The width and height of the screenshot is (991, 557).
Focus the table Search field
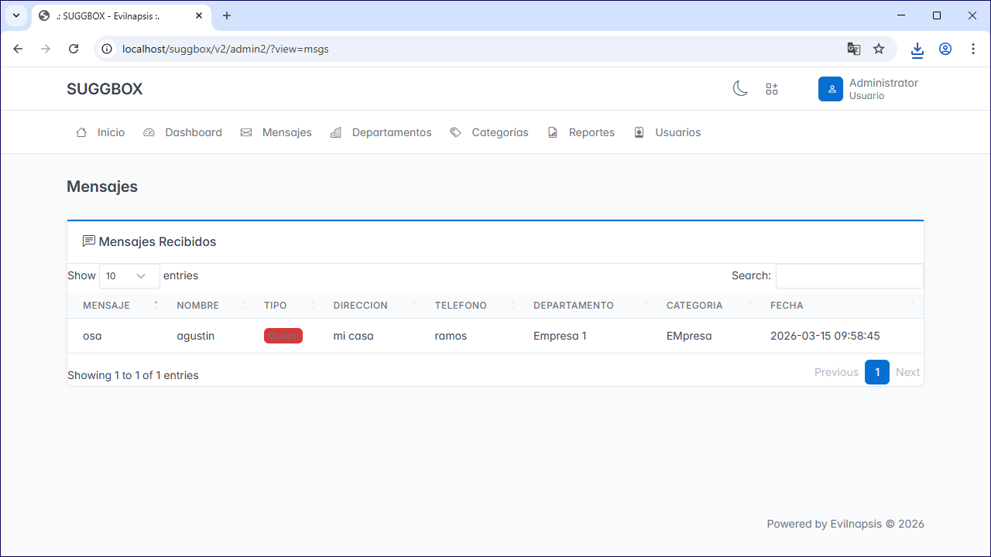coord(849,276)
